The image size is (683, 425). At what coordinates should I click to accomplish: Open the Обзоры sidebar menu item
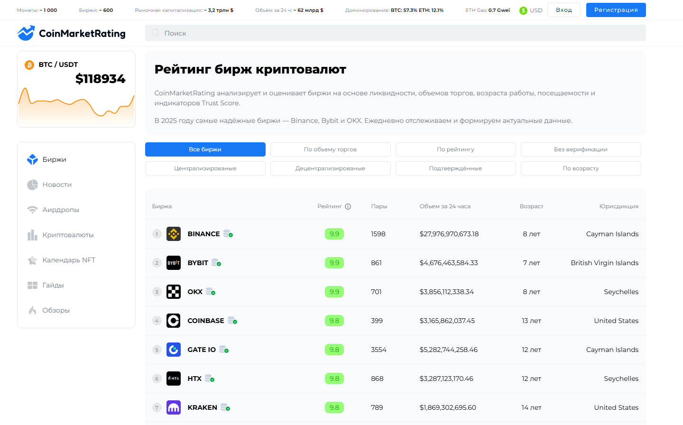click(x=76, y=310)
